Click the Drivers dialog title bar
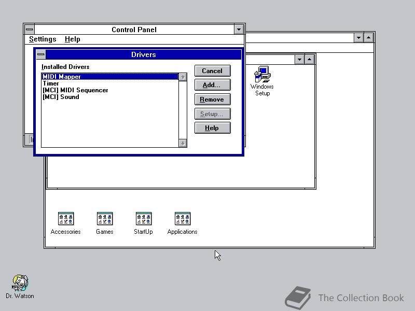Viewport: 415px width, 311px height. click(144, 54)
